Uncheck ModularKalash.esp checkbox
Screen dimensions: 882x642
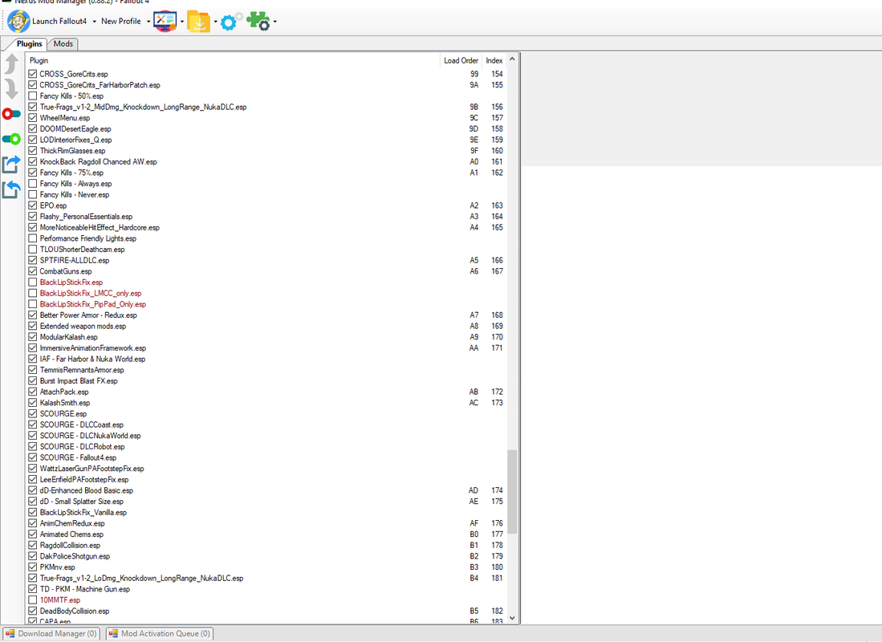pyautogui.click(x=33, y=337)
